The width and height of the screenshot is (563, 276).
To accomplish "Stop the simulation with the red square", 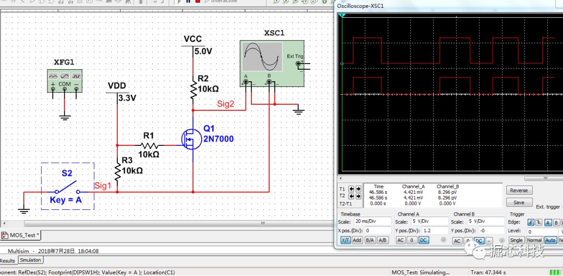I will click(198, 2).
